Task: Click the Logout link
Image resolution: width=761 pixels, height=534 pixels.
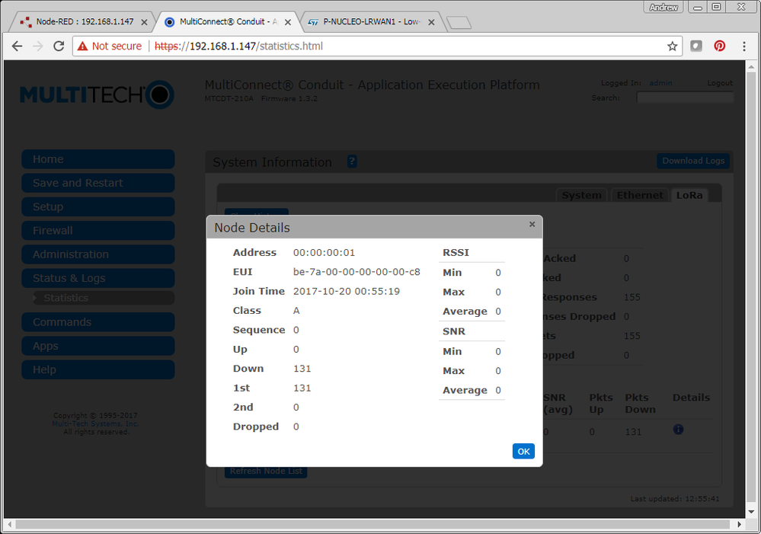Action: [720, 83]
